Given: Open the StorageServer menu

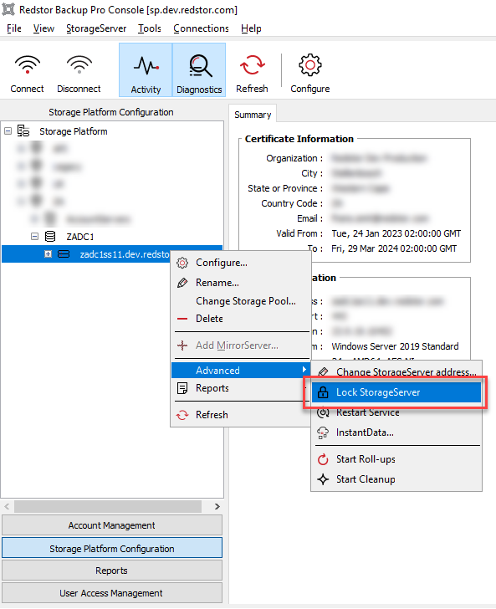Looking at the screenshot, I should click(96, 28).
